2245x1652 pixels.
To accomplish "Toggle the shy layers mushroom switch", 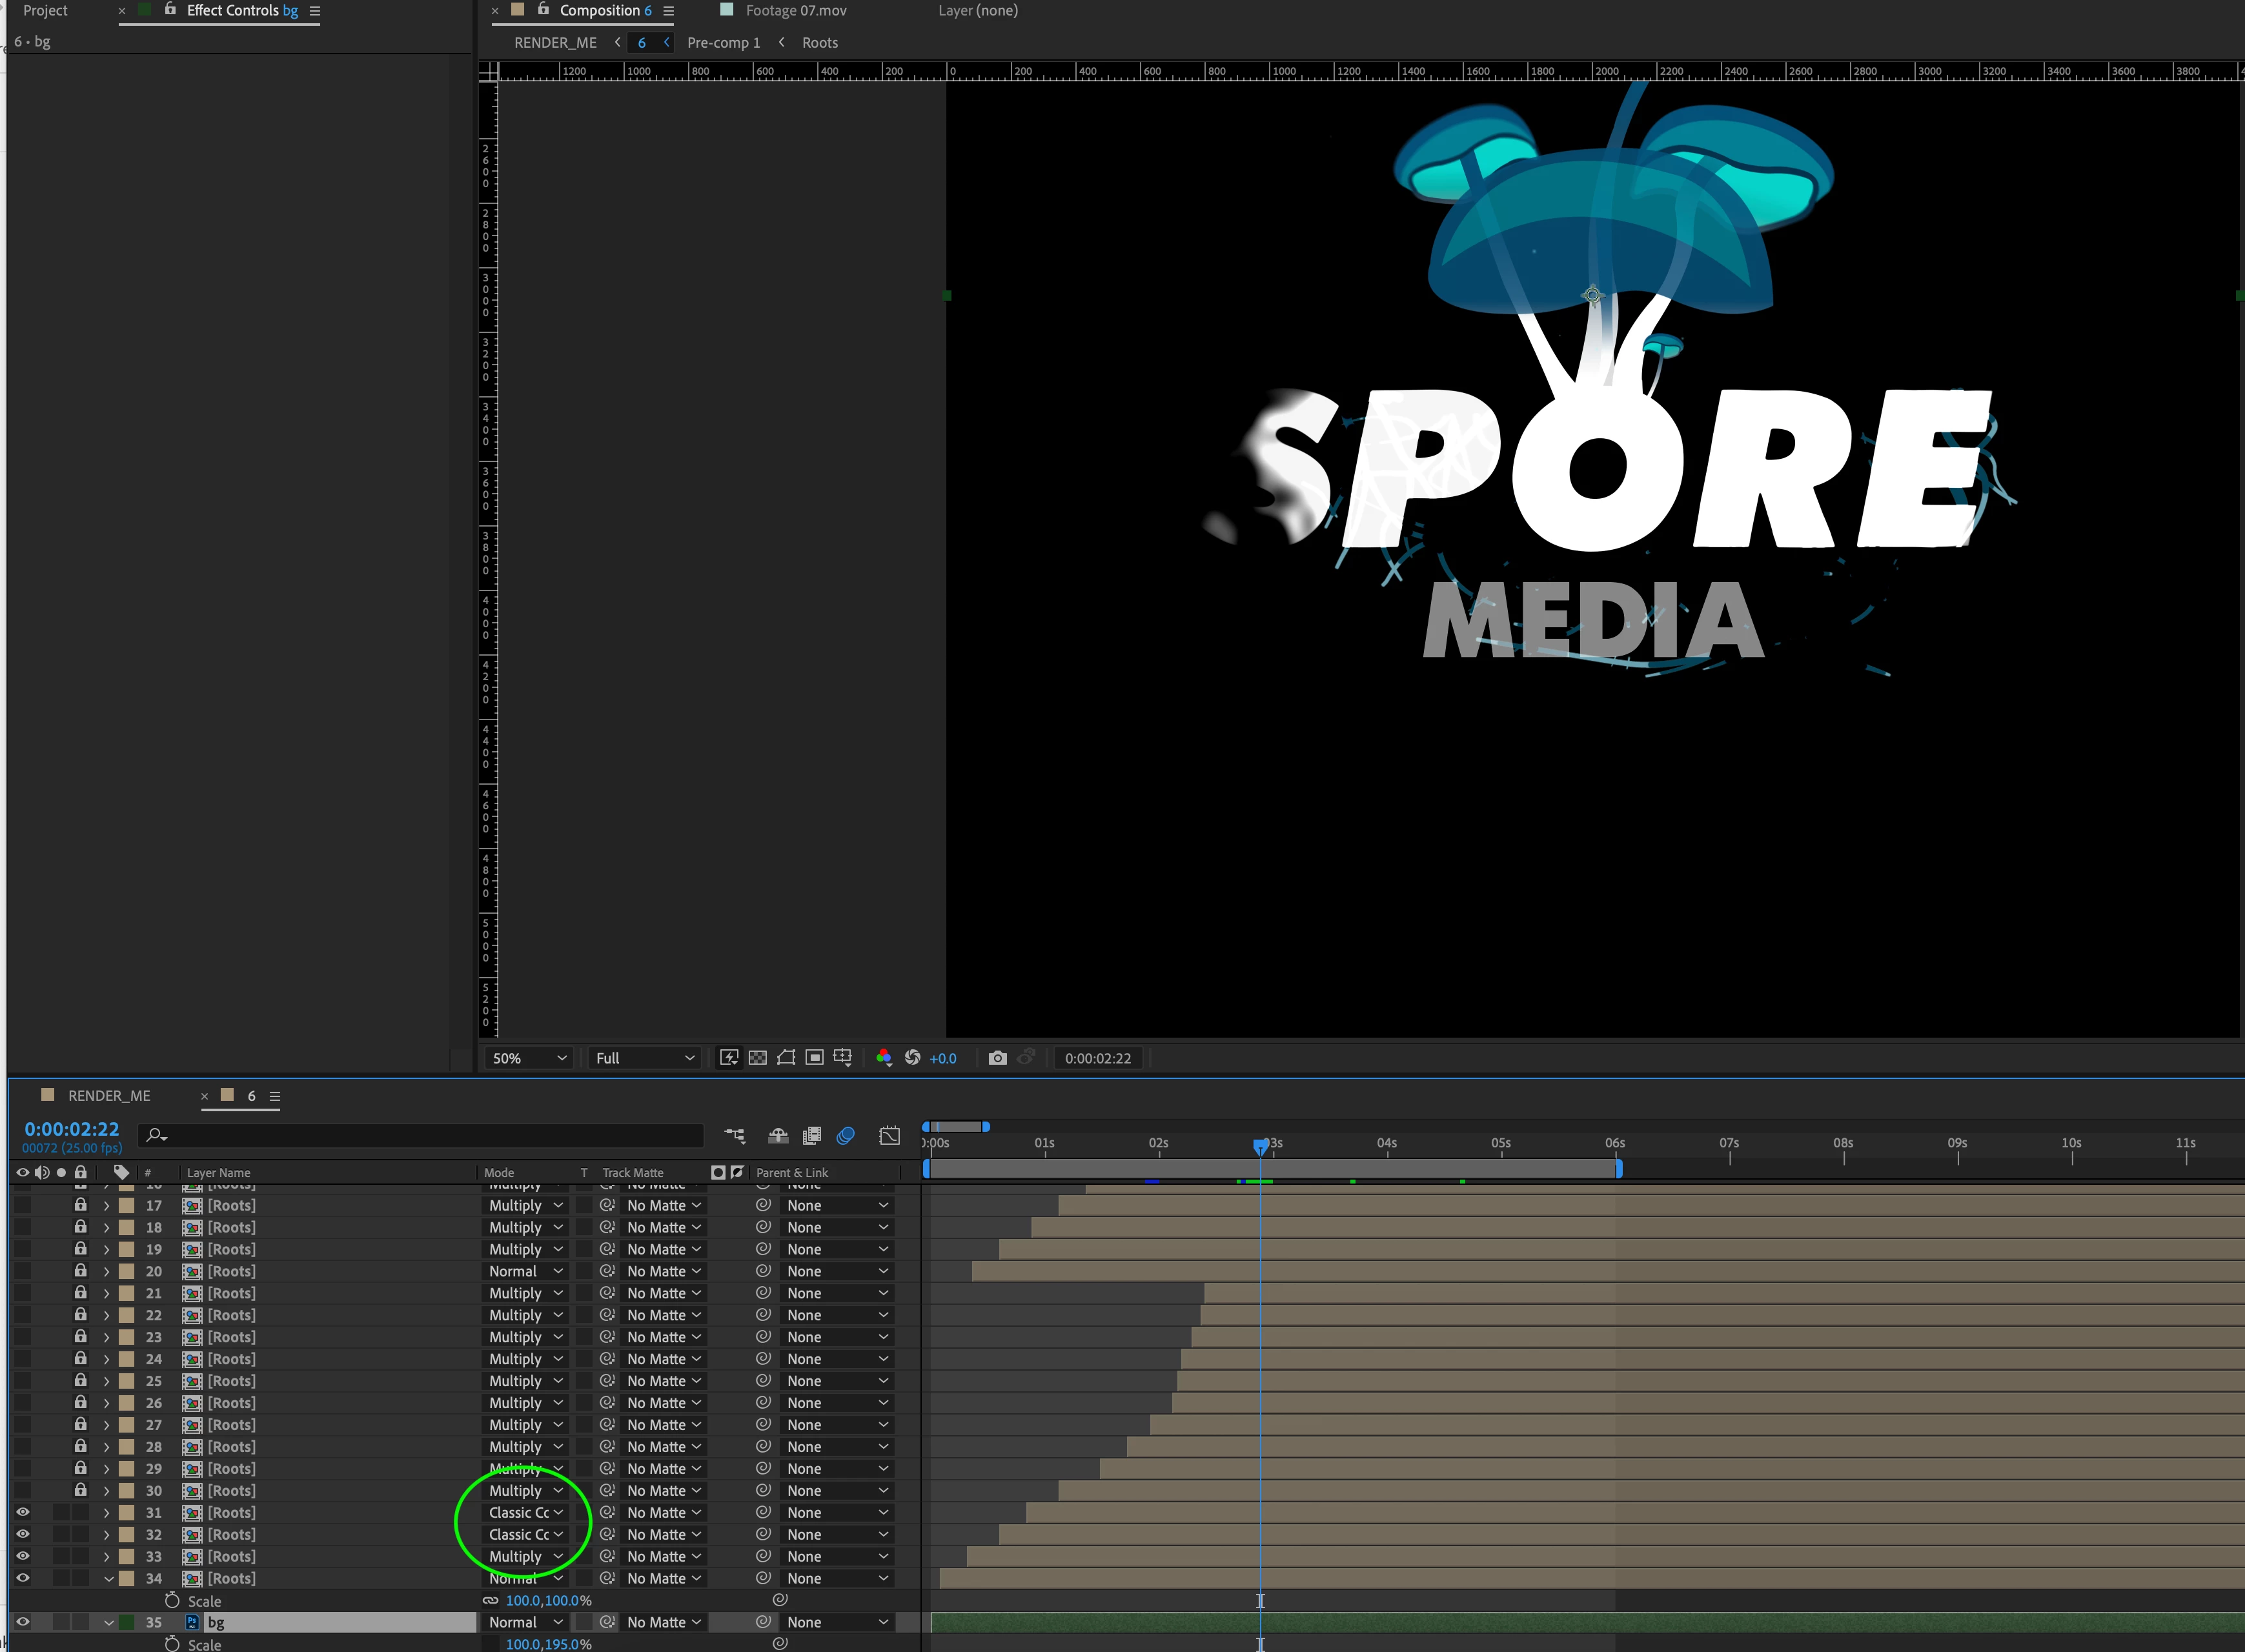I will (778, 1136).
